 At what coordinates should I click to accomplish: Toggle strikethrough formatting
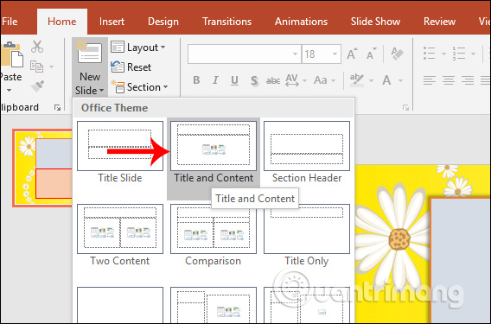click(x=273, y=80)
